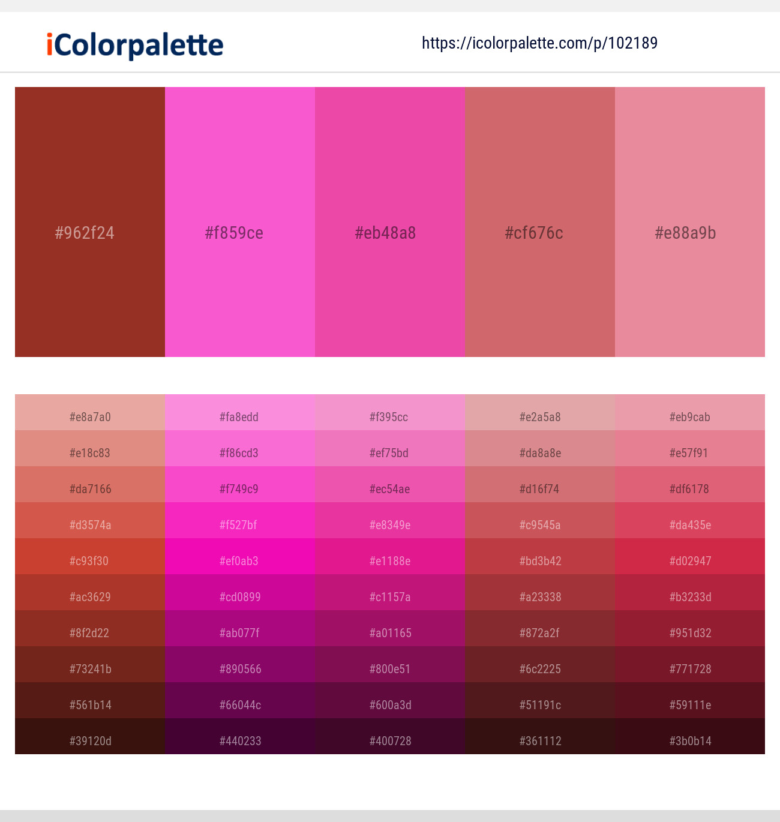
Task: Click the shade #951d32
Action: [689, 632]
